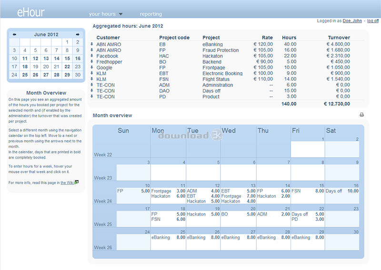Go to previous month in navigation calendar
Screen dimensions: 381x270
pos(14,34)
